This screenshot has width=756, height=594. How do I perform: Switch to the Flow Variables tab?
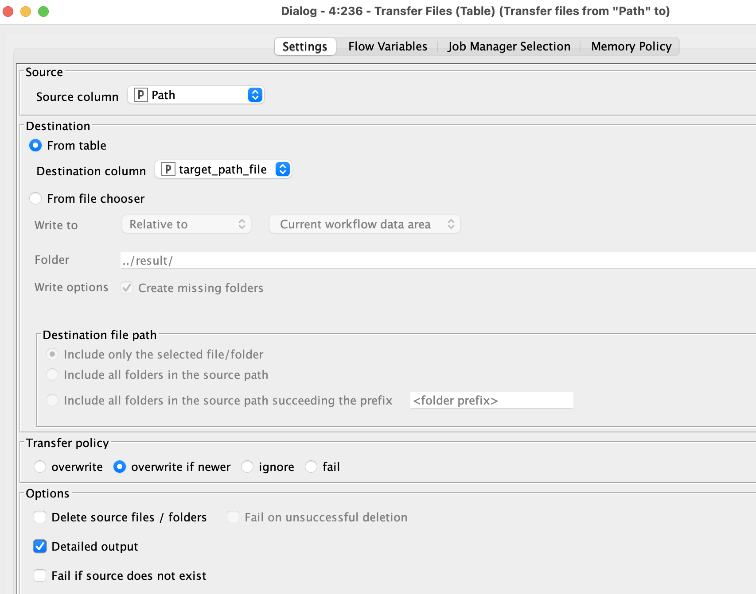(x=387, y=46)
